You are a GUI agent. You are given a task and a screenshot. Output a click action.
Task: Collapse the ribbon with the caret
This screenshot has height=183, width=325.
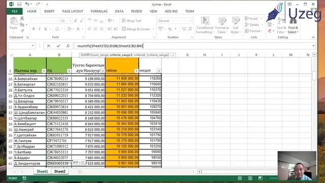(x=313, y=37)
